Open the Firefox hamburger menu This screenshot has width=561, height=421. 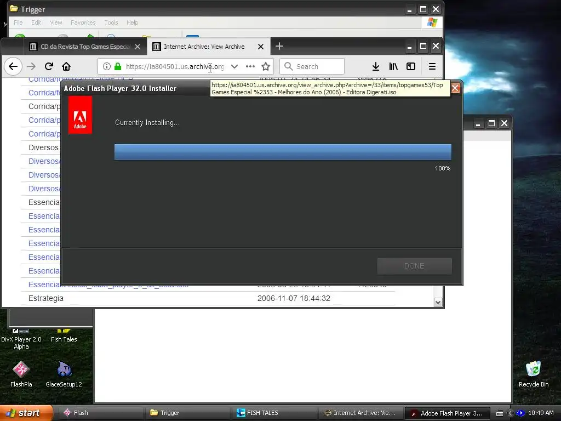coord(432,66)
